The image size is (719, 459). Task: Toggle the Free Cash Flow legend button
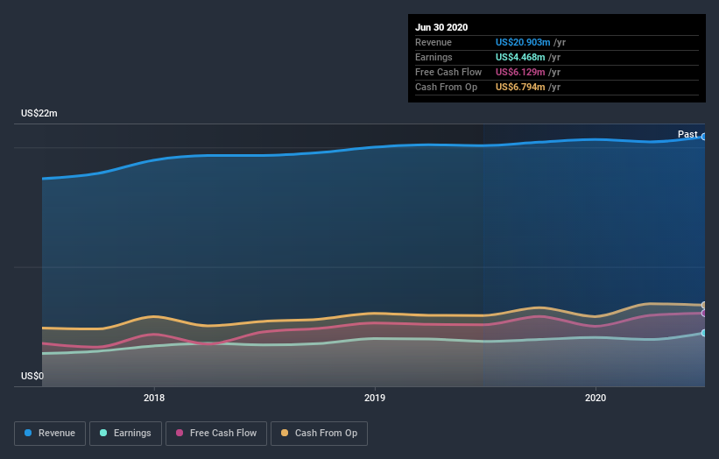216,434
